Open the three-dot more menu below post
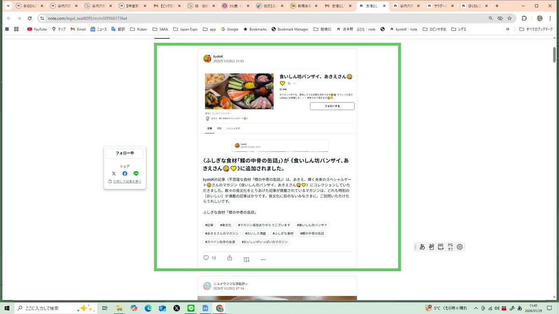Viewport: 559px width, 314px height. pos(263,260)
